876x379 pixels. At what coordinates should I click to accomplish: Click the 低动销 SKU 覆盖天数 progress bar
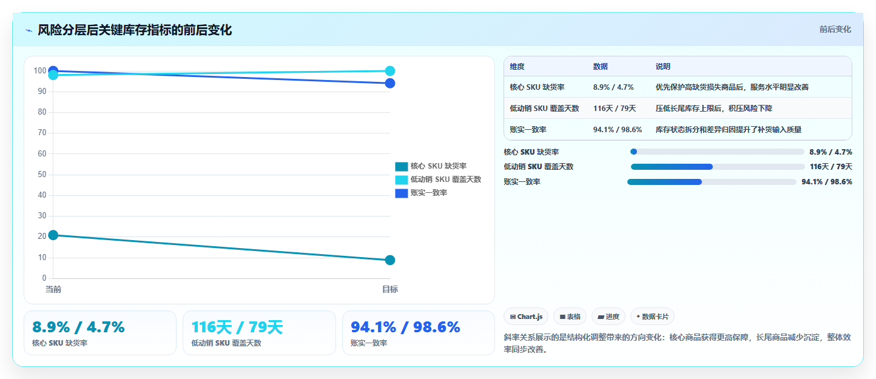click(x=718, y=167)
